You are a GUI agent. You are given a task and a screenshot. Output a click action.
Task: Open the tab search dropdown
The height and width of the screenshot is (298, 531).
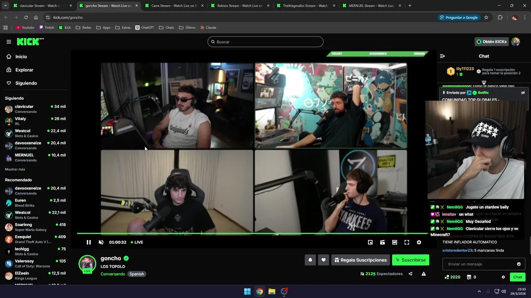click(5, 6)
